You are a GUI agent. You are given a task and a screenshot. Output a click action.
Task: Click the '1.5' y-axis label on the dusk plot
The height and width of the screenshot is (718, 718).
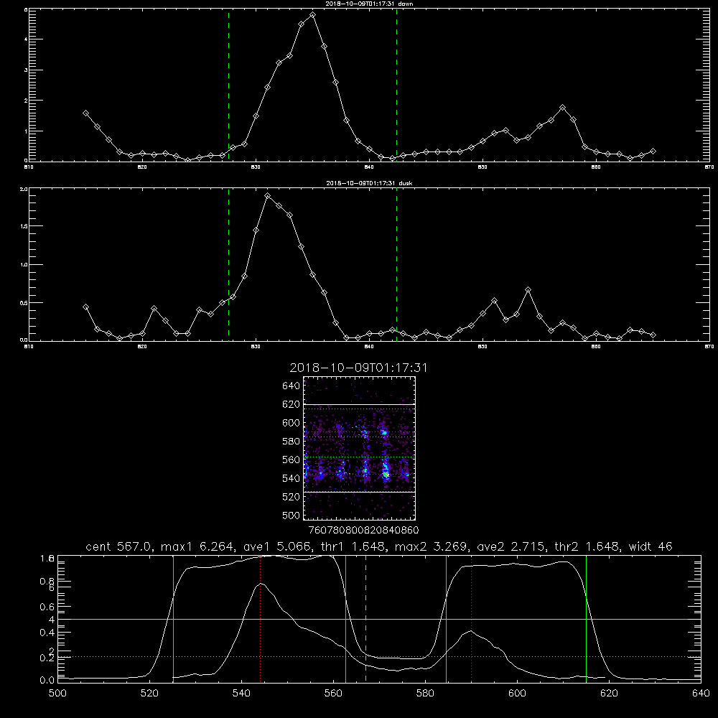point(24,226)
